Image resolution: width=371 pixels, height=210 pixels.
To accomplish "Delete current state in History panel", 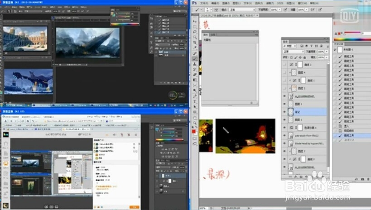I will pyautogui.click(x=368, y=179).
